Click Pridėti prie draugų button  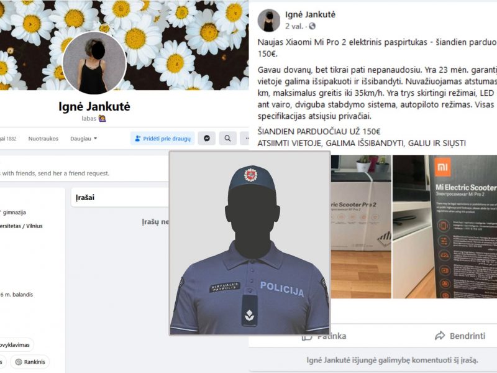[163, 138]
